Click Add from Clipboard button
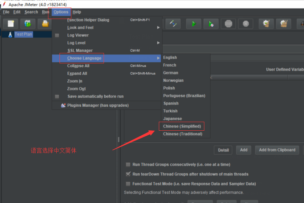 (x=277, y=150)
